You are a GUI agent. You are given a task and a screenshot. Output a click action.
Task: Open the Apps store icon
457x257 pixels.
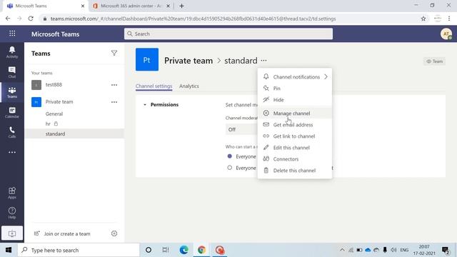(12, 193)
